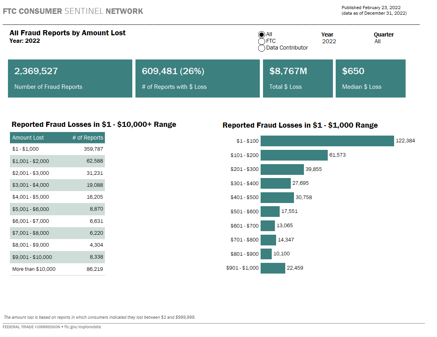437x337 pixels.
Task: Click the Median $ Loss card
Action: (x=370, y=78)
